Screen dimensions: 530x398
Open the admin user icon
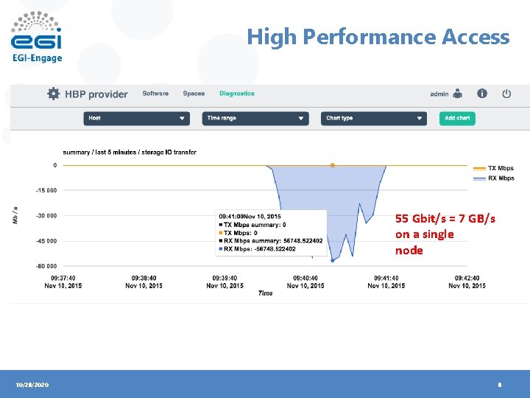[458, 94]
